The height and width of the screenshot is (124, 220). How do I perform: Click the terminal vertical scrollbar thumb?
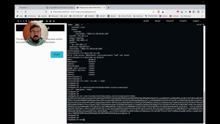click(204, 107)
